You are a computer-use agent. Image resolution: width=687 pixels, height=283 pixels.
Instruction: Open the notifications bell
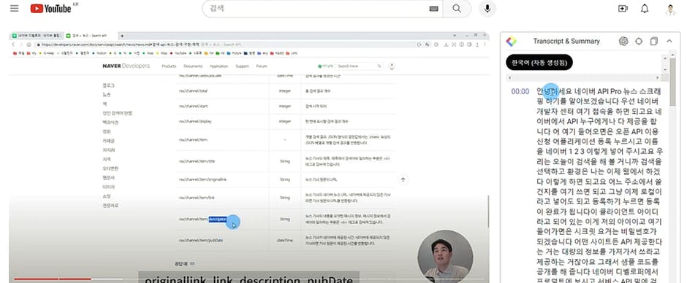(645, 9)
